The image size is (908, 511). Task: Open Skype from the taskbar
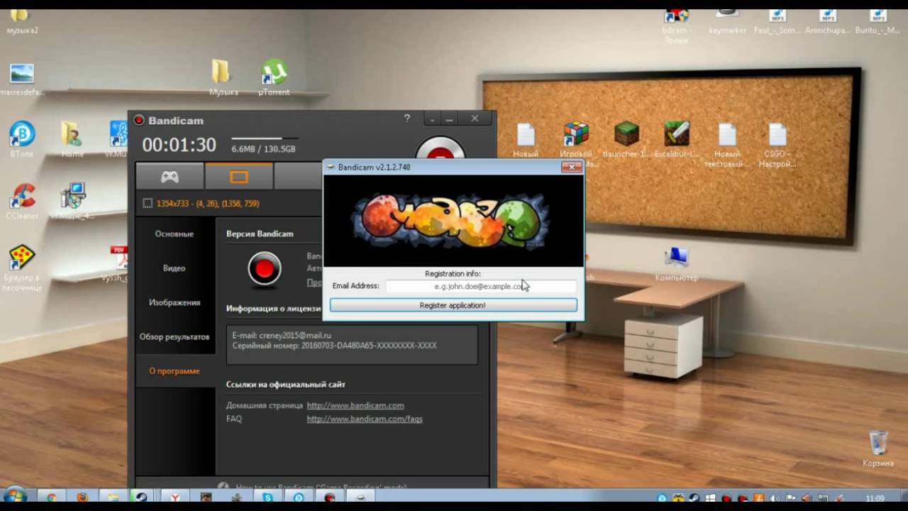click(x=268, y=498)
